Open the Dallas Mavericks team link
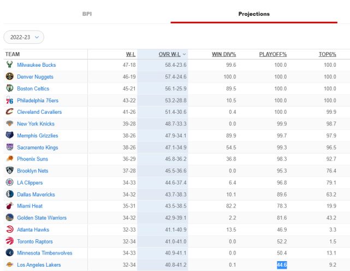The image size is (350, 271). pos(35,194)
